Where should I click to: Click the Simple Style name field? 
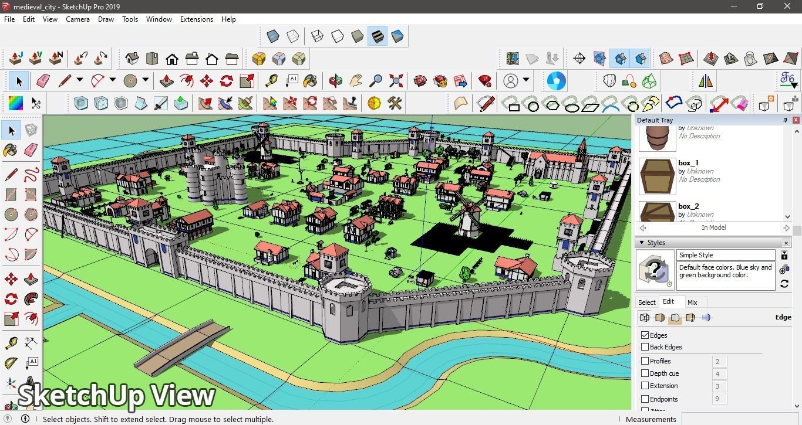pyautogui.click(x=726, y=255)
